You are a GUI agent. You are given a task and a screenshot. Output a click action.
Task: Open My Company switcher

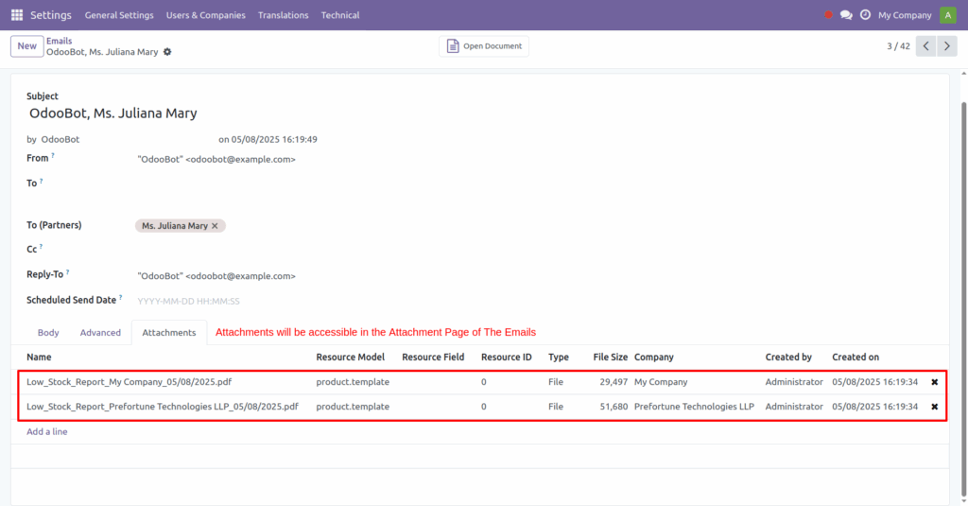[905, 15]
